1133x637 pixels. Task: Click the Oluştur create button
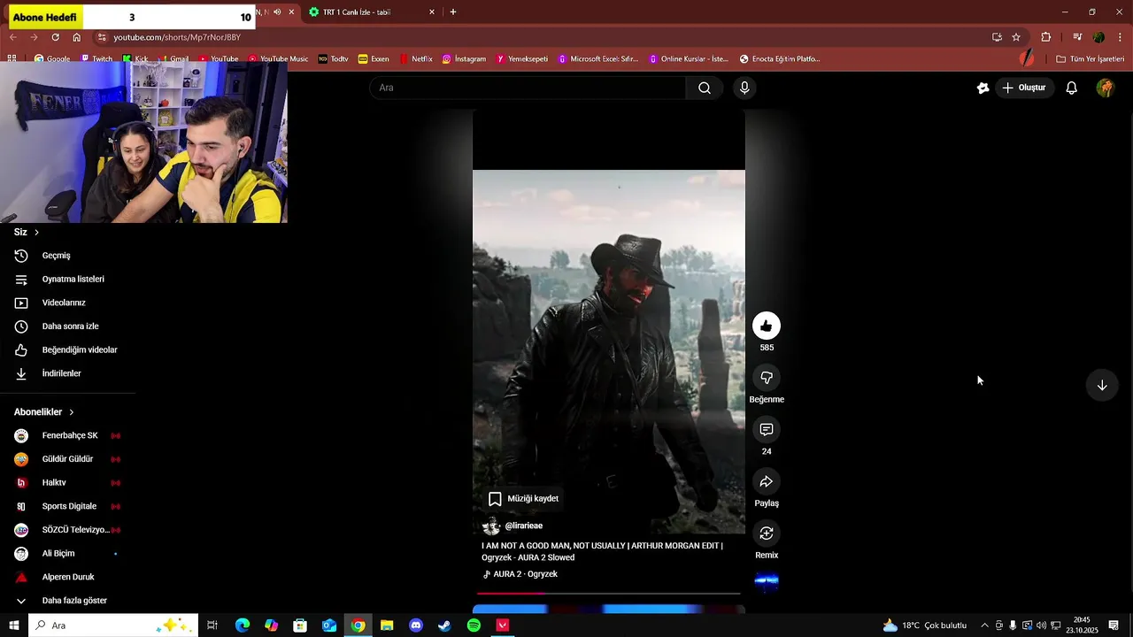[x=1024, y=88]
